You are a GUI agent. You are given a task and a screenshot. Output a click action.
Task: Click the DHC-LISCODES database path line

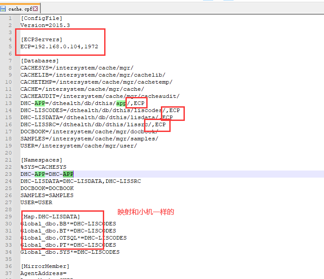tap(100, 110)
